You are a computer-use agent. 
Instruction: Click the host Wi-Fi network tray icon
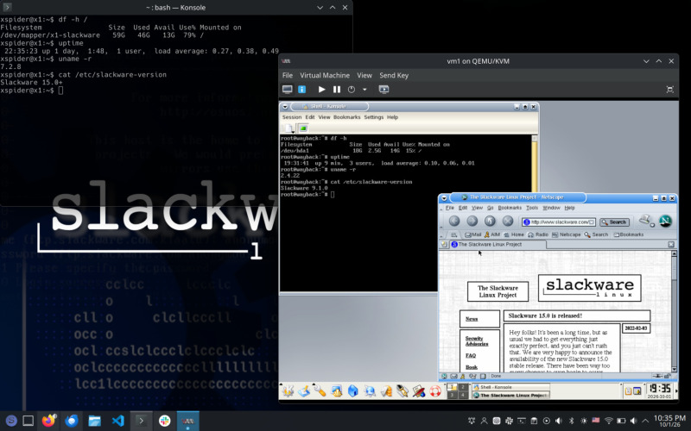coord(609,421)
